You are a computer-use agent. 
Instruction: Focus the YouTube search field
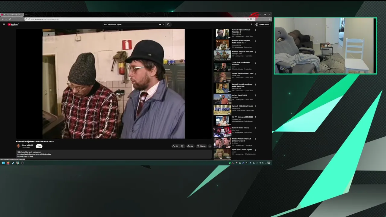pyautogui.click(x=131, y=24)
